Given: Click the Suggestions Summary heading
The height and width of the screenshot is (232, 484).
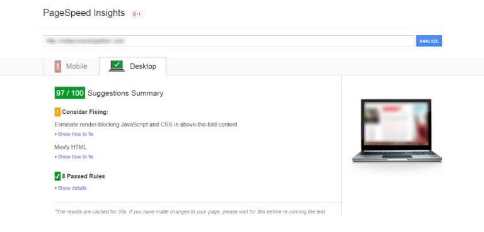Looking at the screenshot, I should [125, 93].
